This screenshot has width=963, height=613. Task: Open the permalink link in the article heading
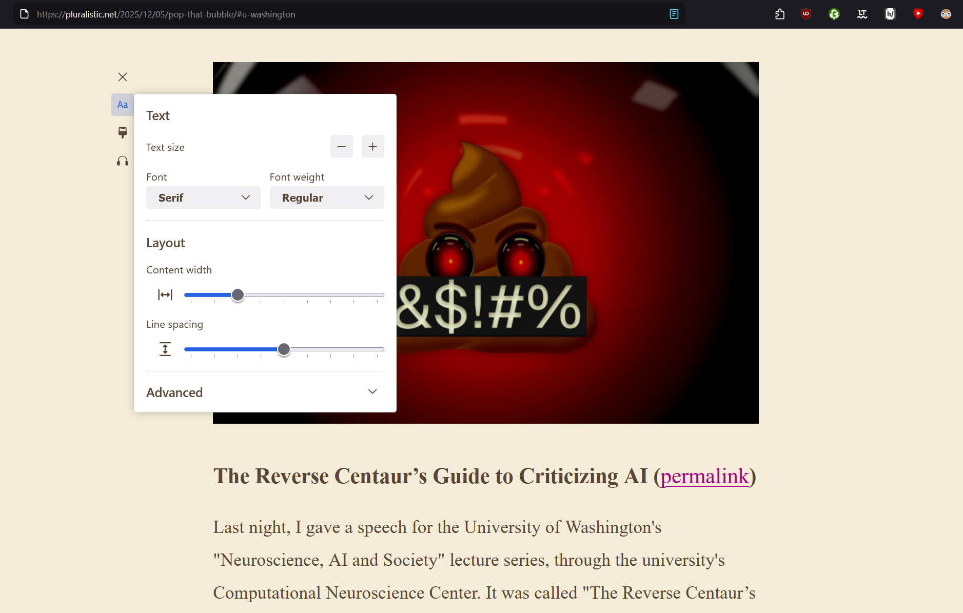point(704,476)
